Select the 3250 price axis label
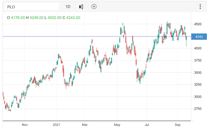This screenshot has height=129, width=207. coord(197,84)
